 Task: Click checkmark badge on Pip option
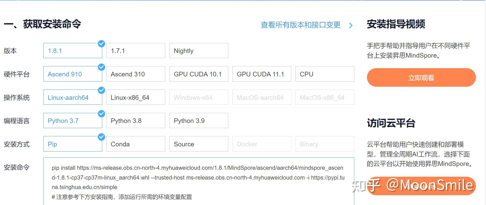tap(101, 137)
